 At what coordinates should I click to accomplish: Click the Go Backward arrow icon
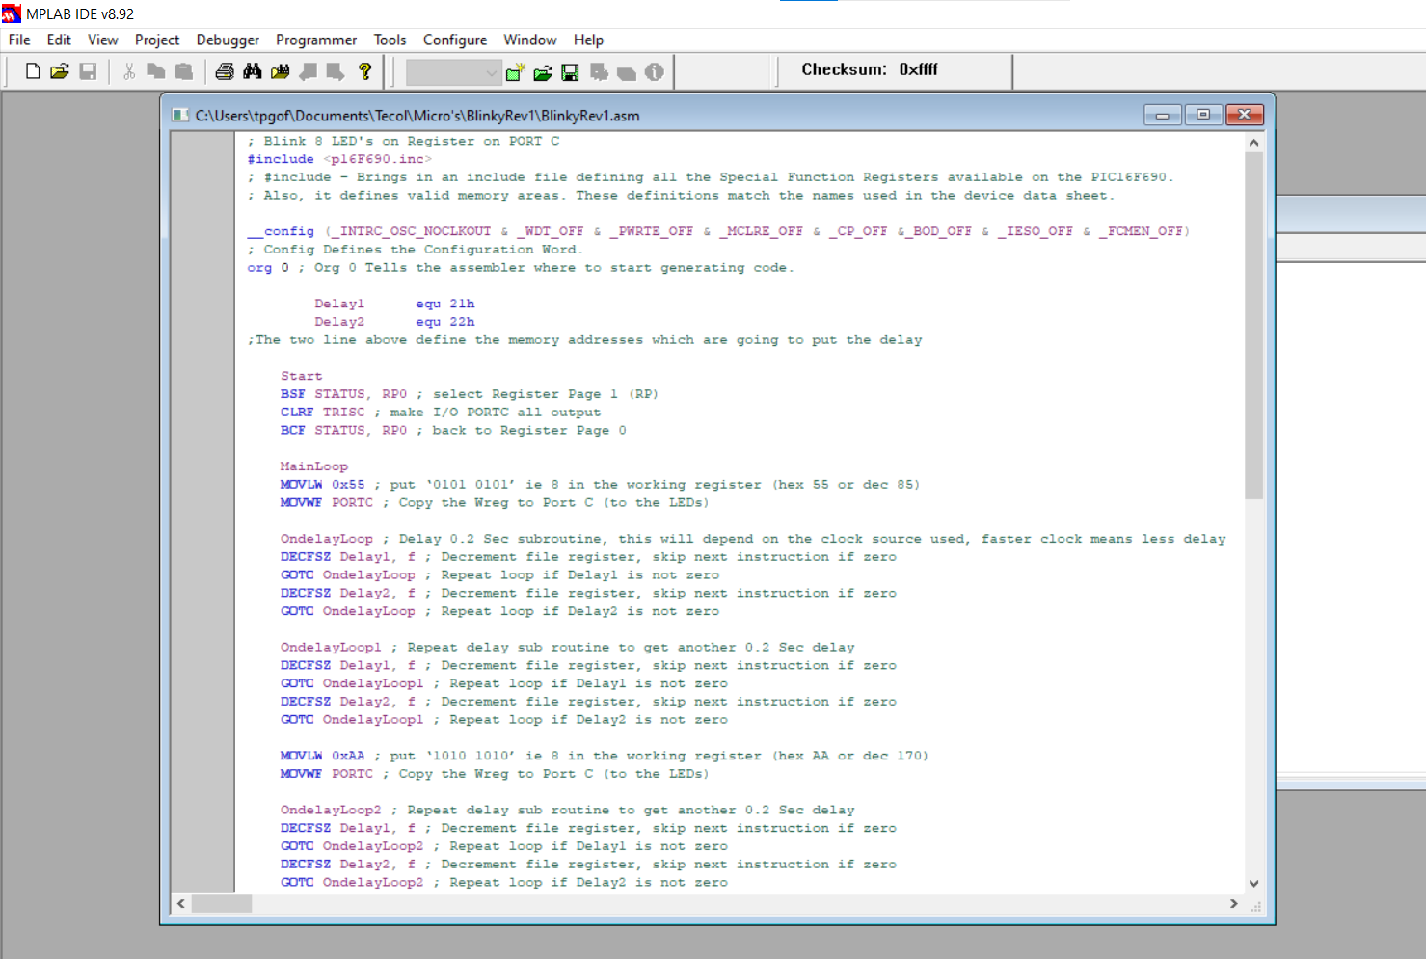(309, 71)
